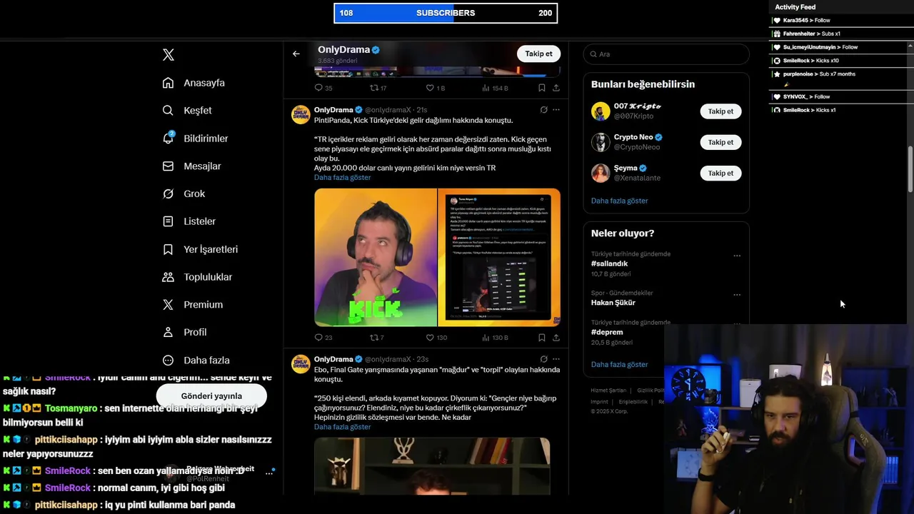Open Topluluklar communities
Viewport: 914px width, 514px height.
[197, 277]
